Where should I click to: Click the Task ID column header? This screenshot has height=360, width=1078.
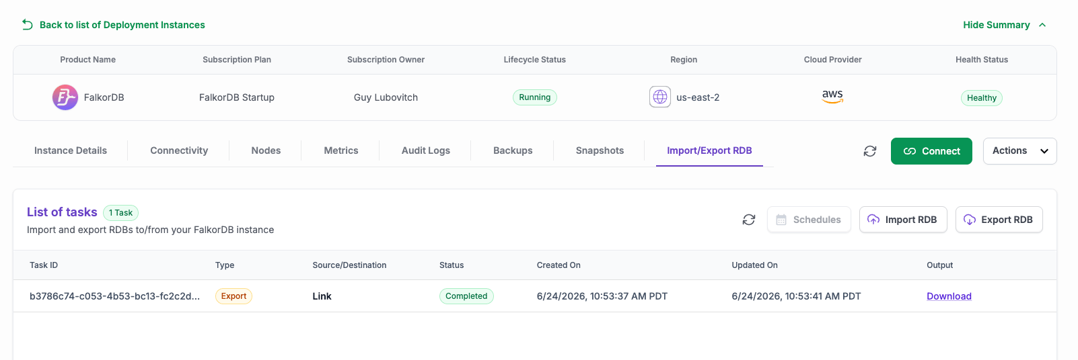tap(44, 265)
